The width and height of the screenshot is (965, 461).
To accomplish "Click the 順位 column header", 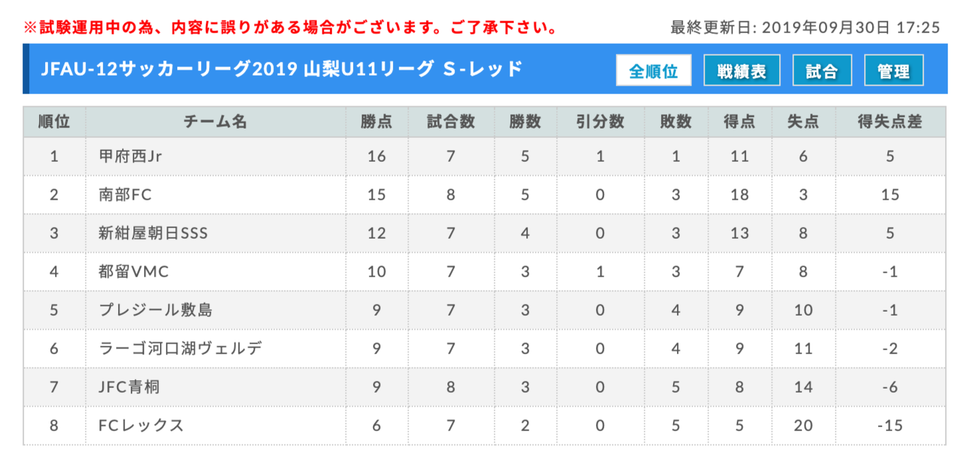I will pos(54,122).
